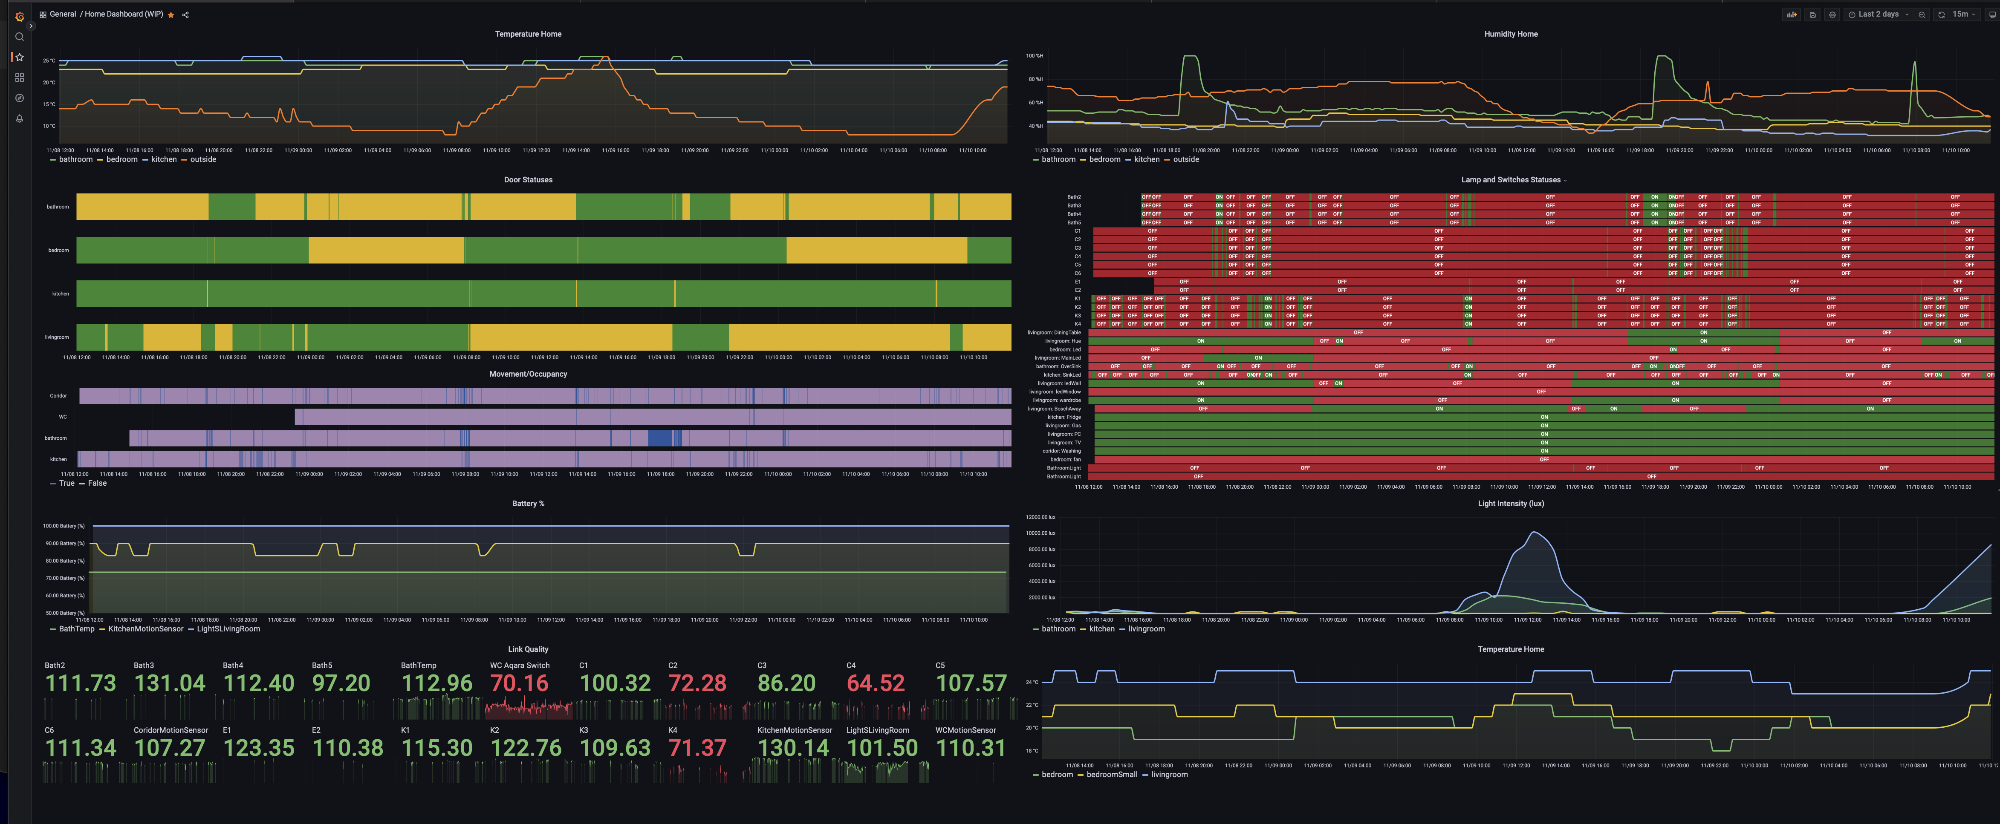Toggle bedroomSmall series in bottom temperature legend
Image resolution: width=2000 pixels, height=824 pixels.
coord(1112,775)
